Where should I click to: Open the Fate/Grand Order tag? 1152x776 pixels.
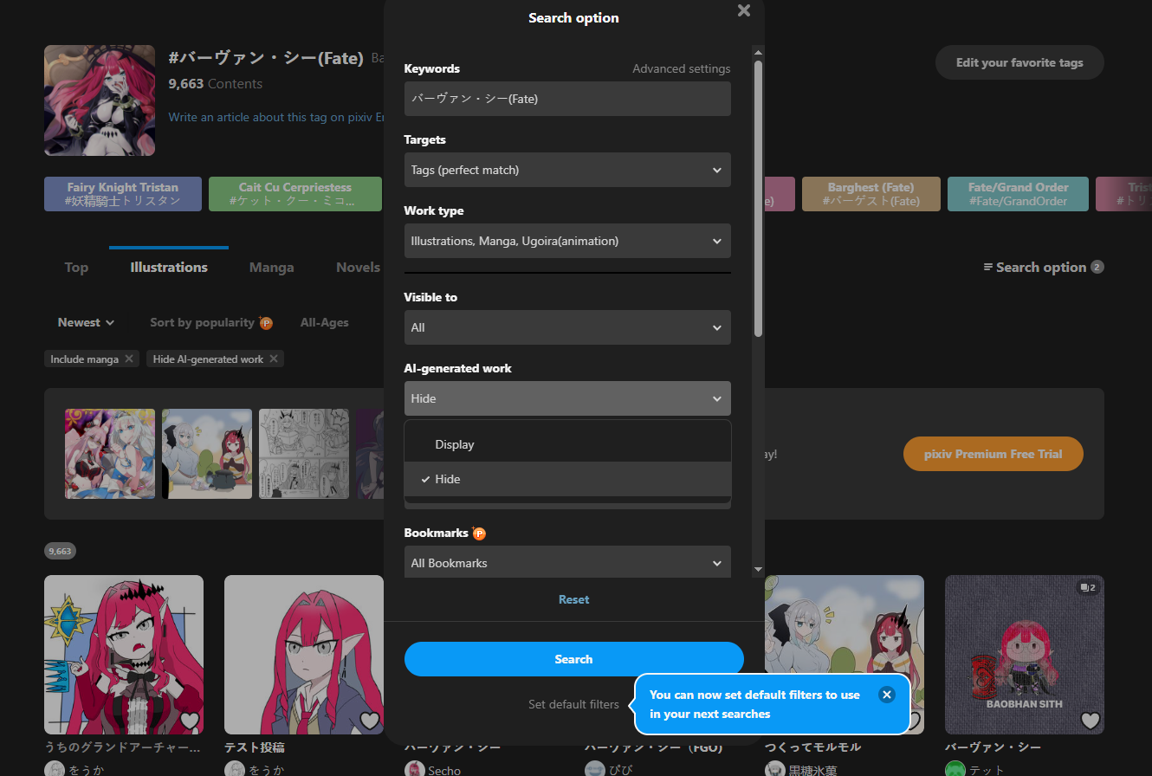[1018, 194]
